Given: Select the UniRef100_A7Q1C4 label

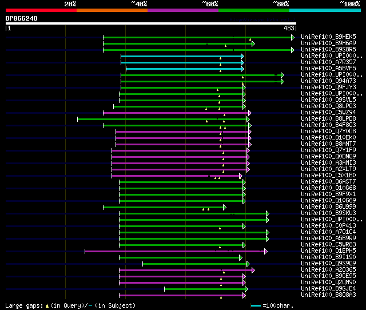Looking at the screenshot, I should pos(328,232).
